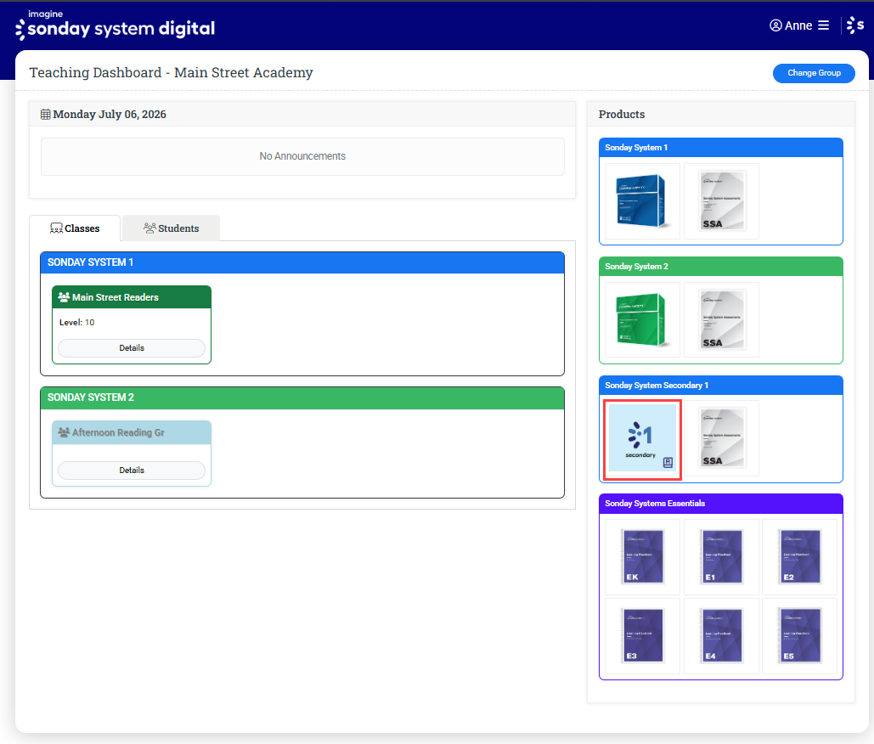View Details for Afternoon Reading Gr class
Screen dimensions: 874x744
132,471
